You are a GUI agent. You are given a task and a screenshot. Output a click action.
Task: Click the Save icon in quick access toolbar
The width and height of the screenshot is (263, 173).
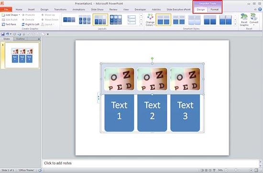tap(3, 34)
